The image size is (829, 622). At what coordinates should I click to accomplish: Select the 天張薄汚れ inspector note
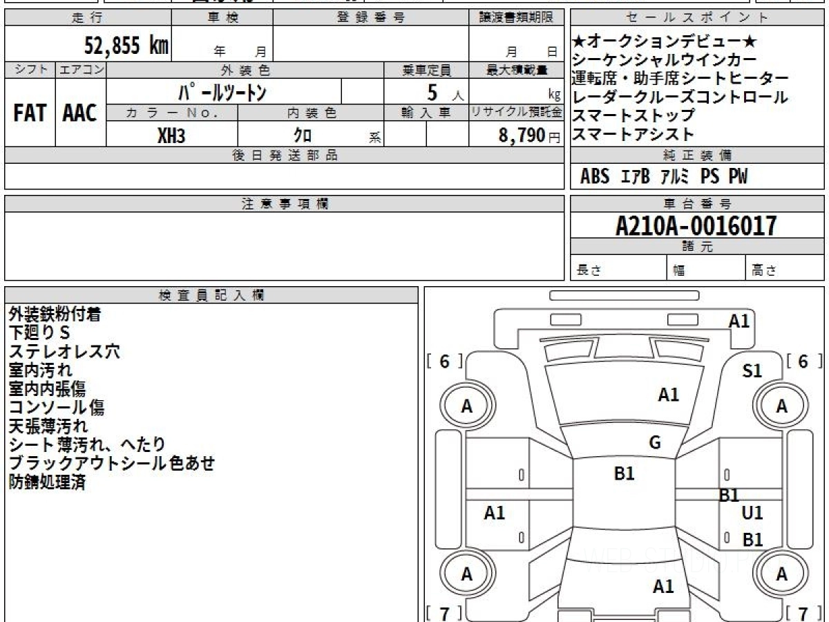pyautogui.click(x=48, y=426)
